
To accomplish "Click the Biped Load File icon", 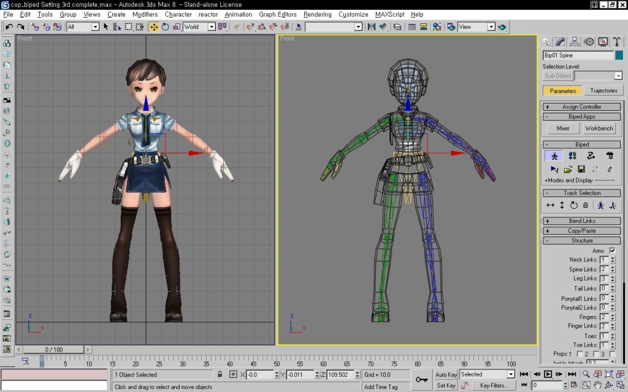I will point(568,170).
